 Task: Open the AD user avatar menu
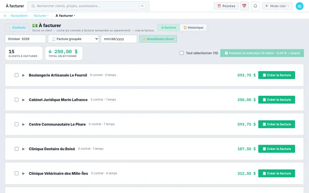299,6
